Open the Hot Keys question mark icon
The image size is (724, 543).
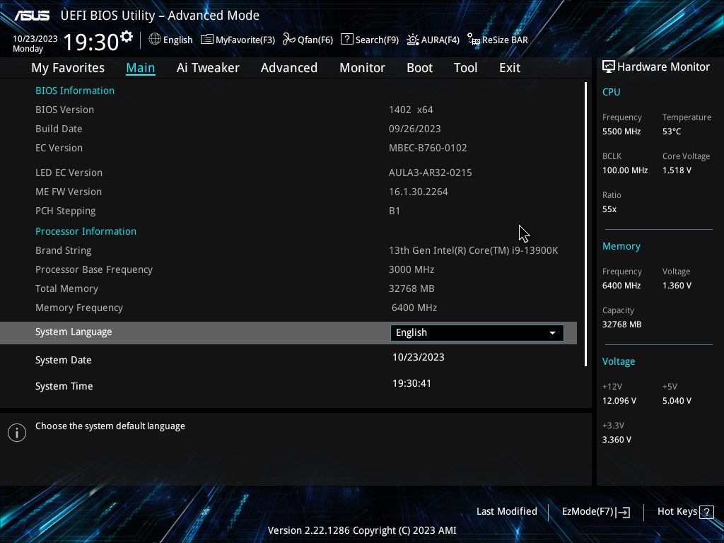[x=706, y=512]
